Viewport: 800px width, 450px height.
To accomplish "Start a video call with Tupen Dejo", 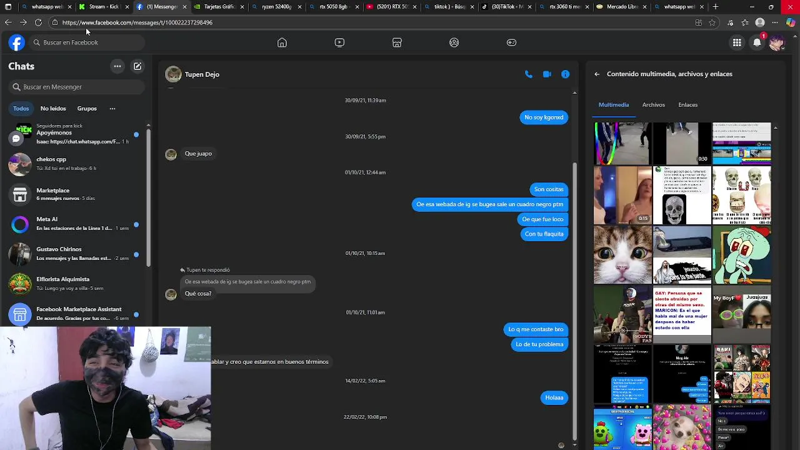I will tap(547, 74).
